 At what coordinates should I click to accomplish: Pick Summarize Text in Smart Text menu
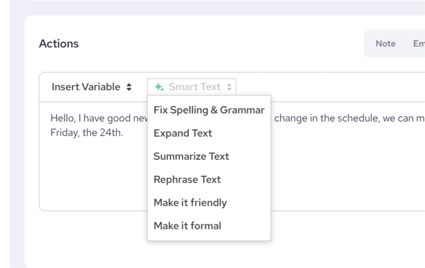click(x=191, y=157)
